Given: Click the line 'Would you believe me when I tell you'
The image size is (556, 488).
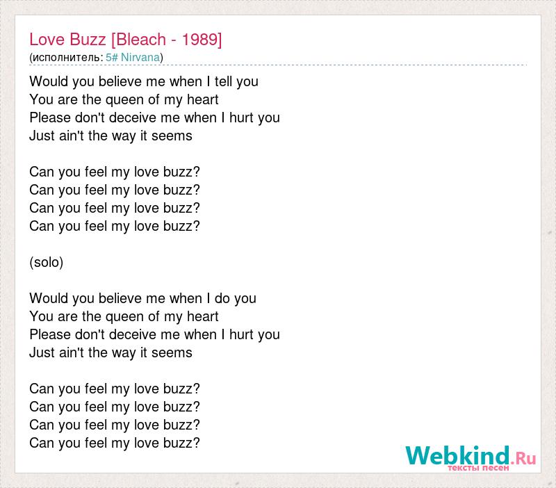Looking at the screenshot, I should [x=144, y=81].
